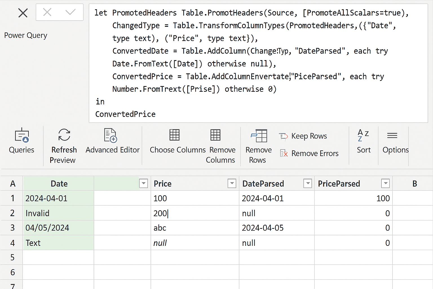The height and width of the screenshot is (289, 433).
Task: Click the Price cell 'abc'
Action: (x=195, y=228)
